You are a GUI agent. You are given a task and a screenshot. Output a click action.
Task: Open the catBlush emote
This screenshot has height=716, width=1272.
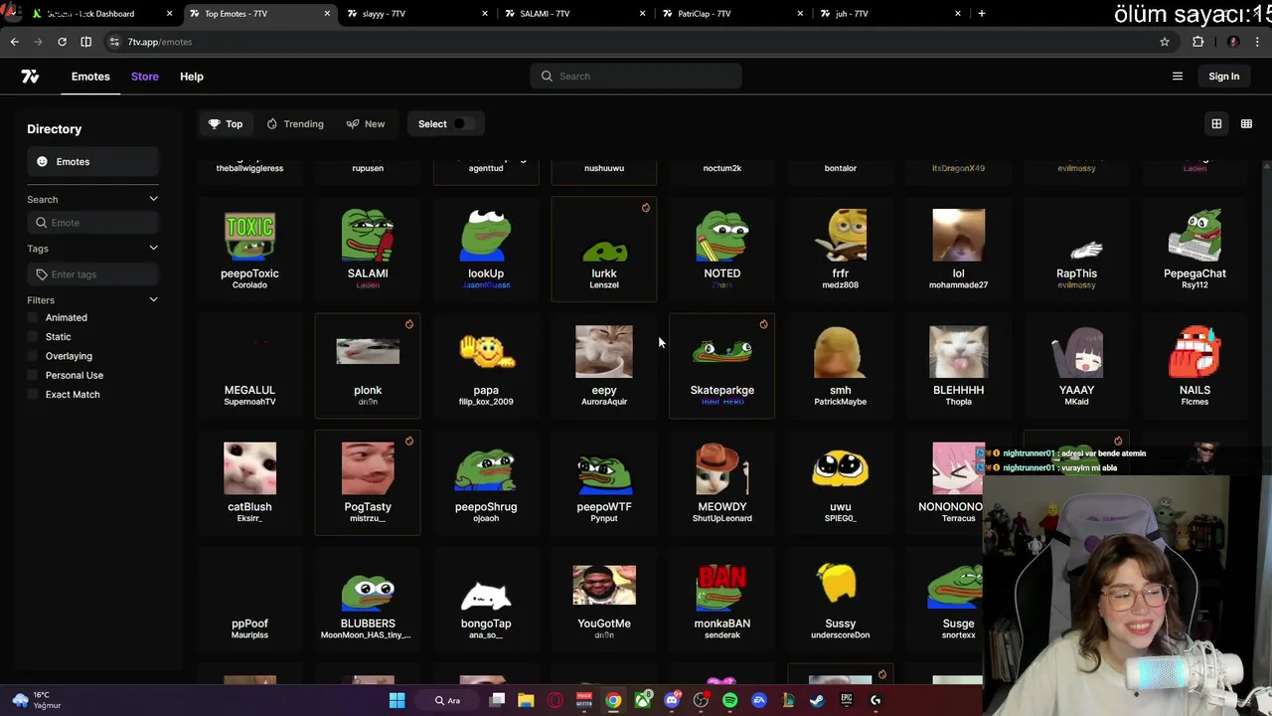249,482
